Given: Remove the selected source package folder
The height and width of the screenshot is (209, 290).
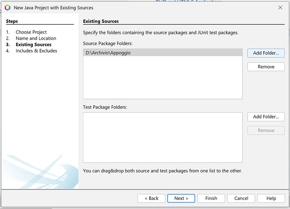Looking at the screenshot, I should [266, 67].
